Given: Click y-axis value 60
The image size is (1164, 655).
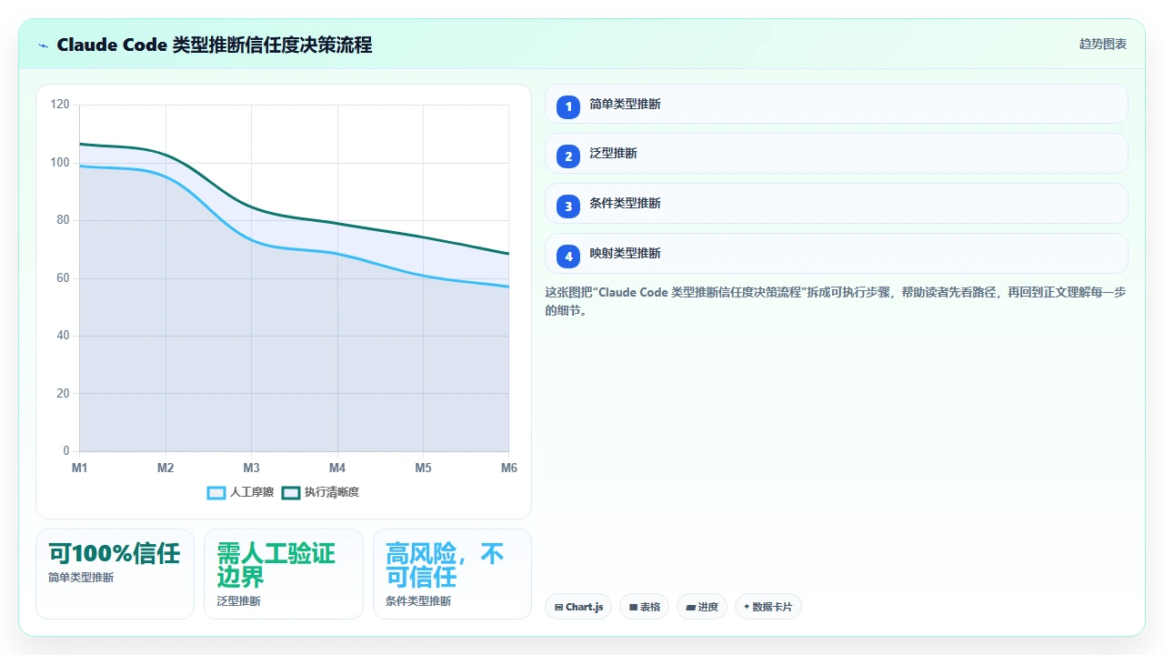Looking at the screenshot, I should point(63,278).
